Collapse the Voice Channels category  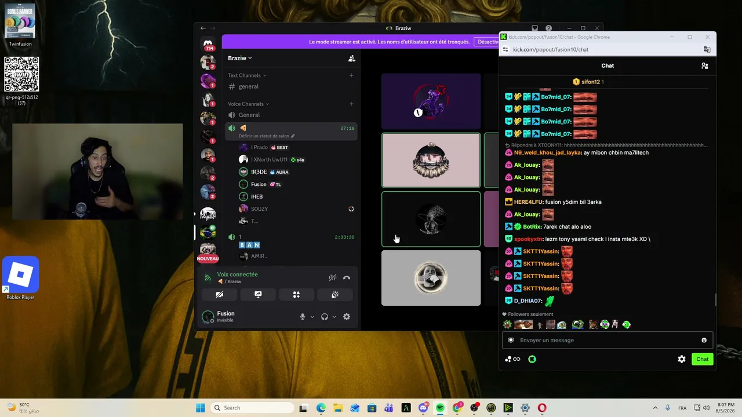pyautogui.click(x=249, y=104)
